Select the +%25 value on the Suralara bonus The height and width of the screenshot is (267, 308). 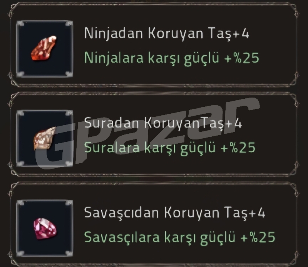click(x=238, y=148)
